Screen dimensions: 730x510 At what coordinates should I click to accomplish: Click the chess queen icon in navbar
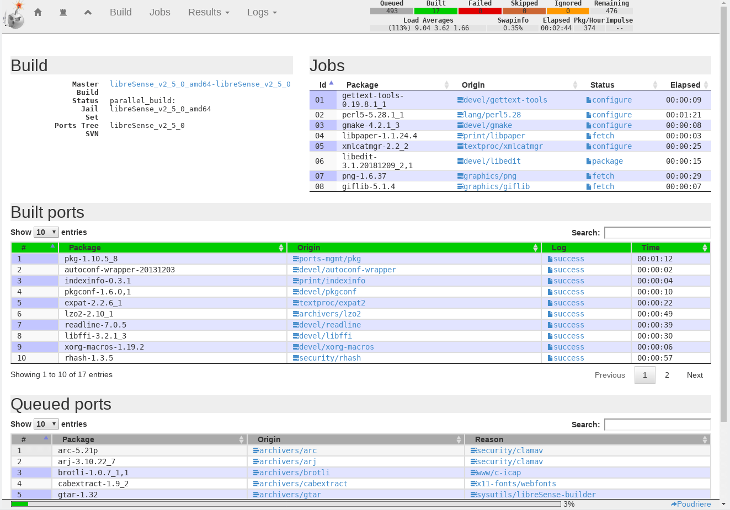point(63,12)
